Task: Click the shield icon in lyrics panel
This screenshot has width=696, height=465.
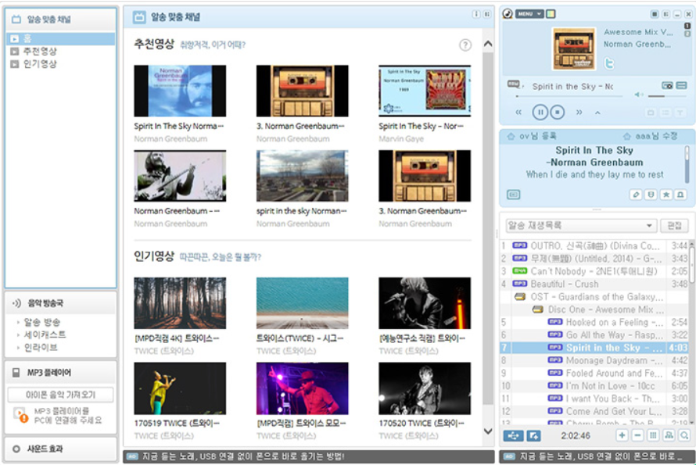Action: [x=651, y=195]
